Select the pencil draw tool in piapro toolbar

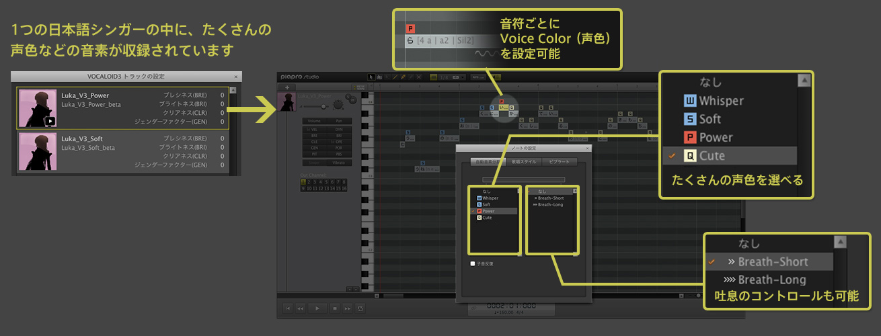pos(403,77)
